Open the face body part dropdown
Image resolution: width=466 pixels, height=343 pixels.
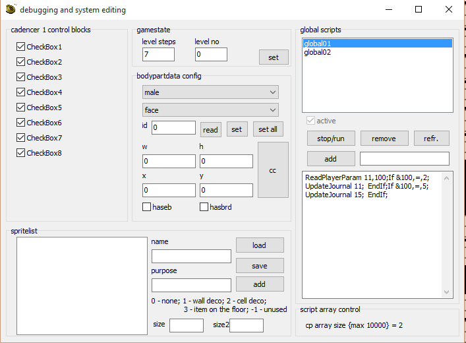point(210,110)
